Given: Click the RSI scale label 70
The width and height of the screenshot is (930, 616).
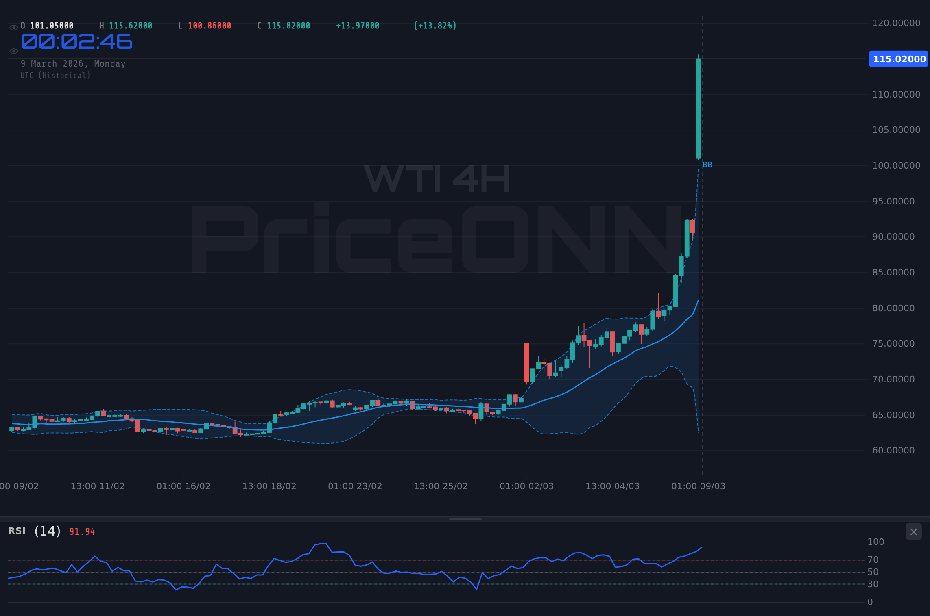Looking at the screenshot, I should (873, 560).
